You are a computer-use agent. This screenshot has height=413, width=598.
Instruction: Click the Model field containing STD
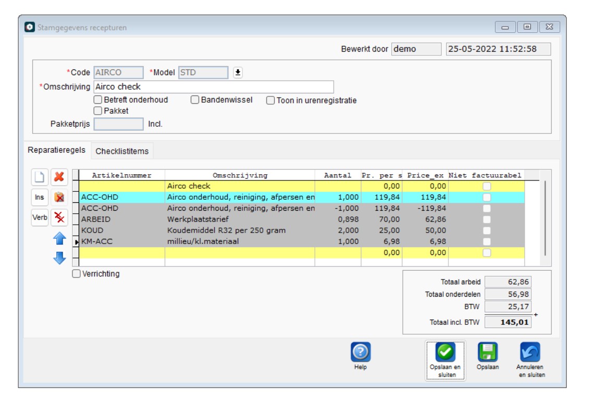tap(203, 72)
